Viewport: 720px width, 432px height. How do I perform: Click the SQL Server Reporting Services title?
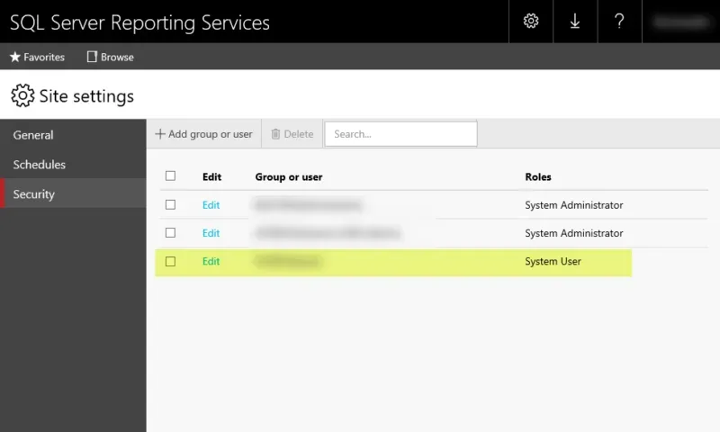coord(139,22)
